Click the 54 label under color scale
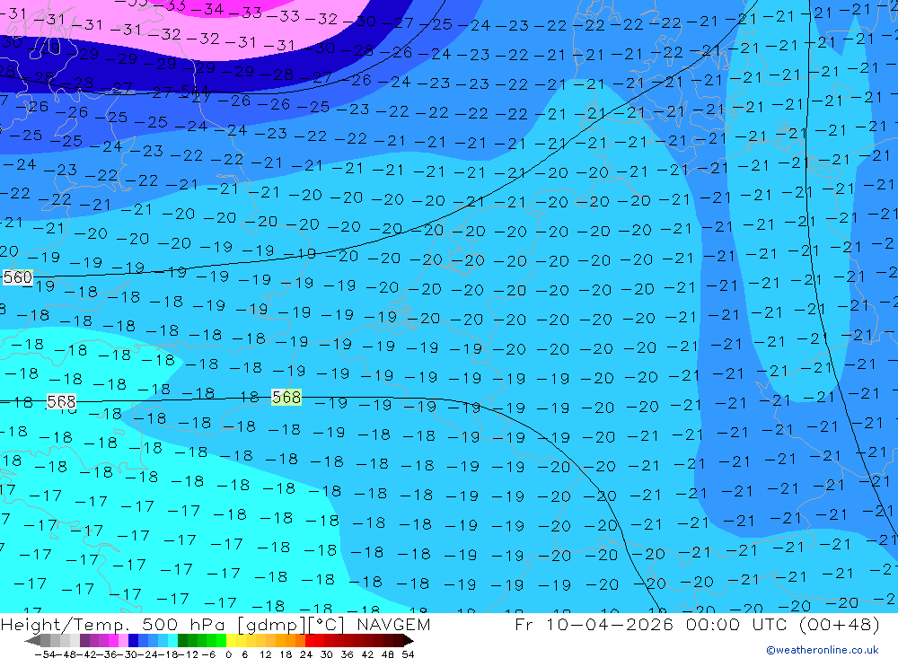 pos(408,654)
